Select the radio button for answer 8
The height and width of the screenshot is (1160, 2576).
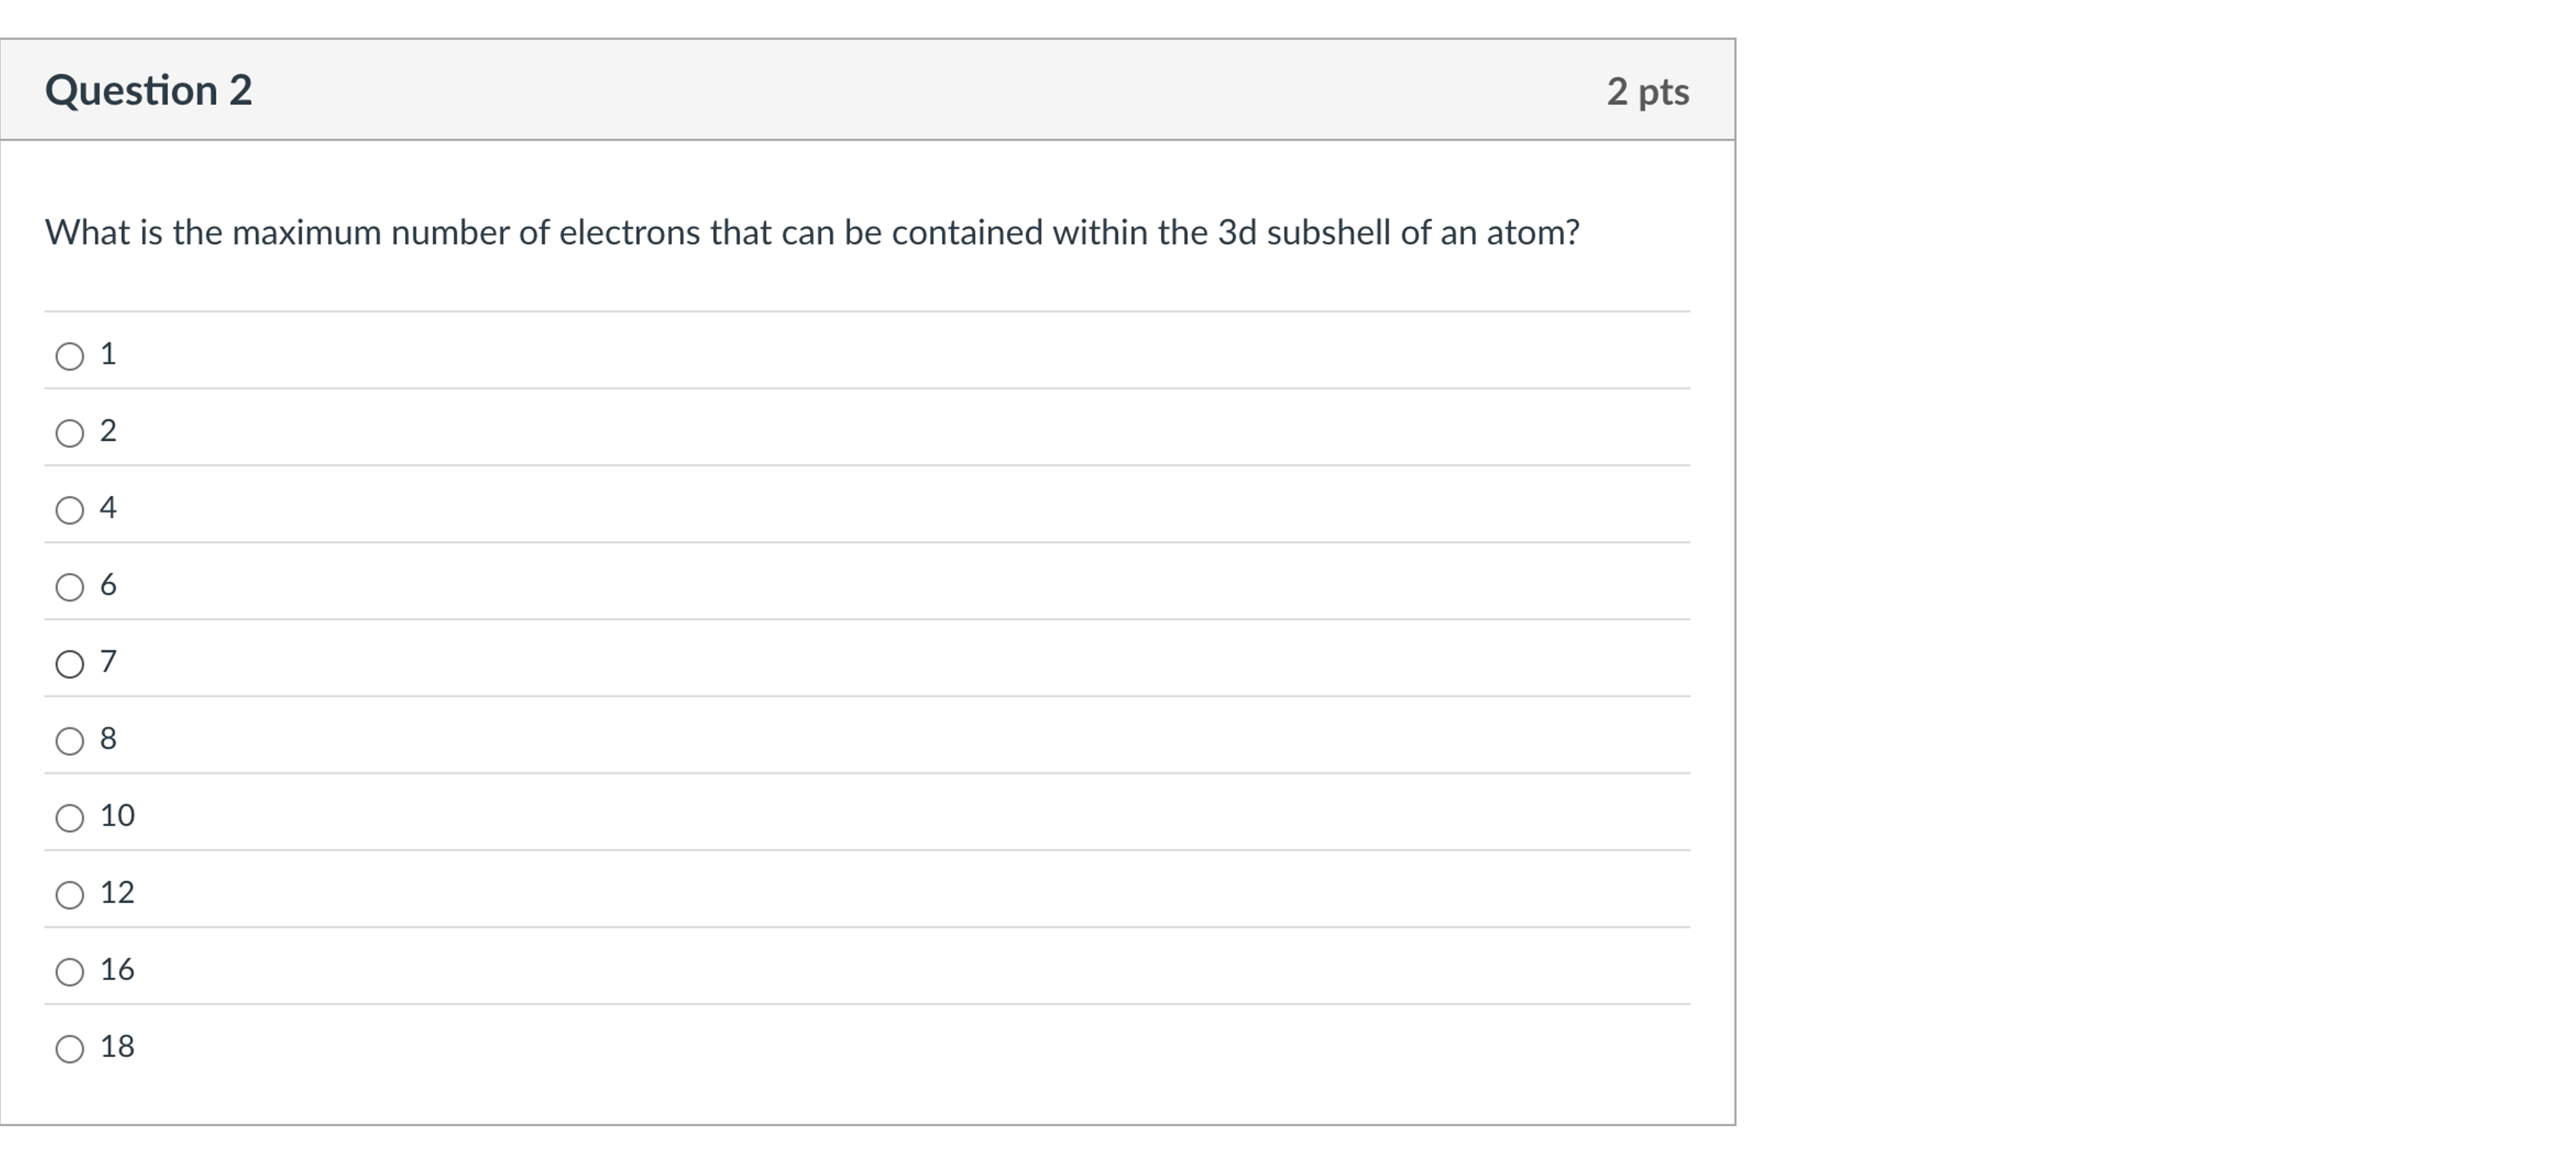(69, 739)
